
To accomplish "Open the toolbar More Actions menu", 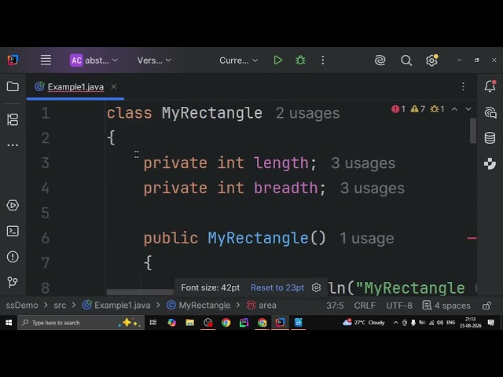I will pyautogui.click(x=323, y=60).
